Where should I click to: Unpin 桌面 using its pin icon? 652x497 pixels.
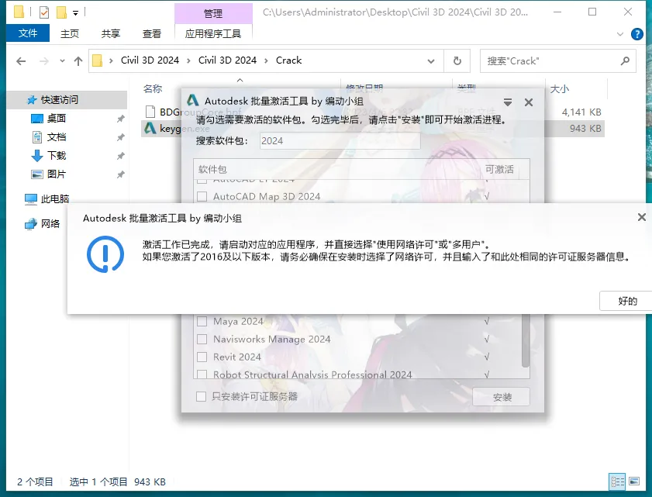tap(121, 119)
